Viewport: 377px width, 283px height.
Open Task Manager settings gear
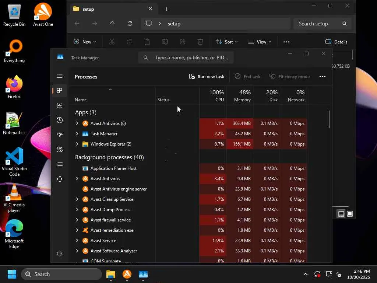(60, 254)
